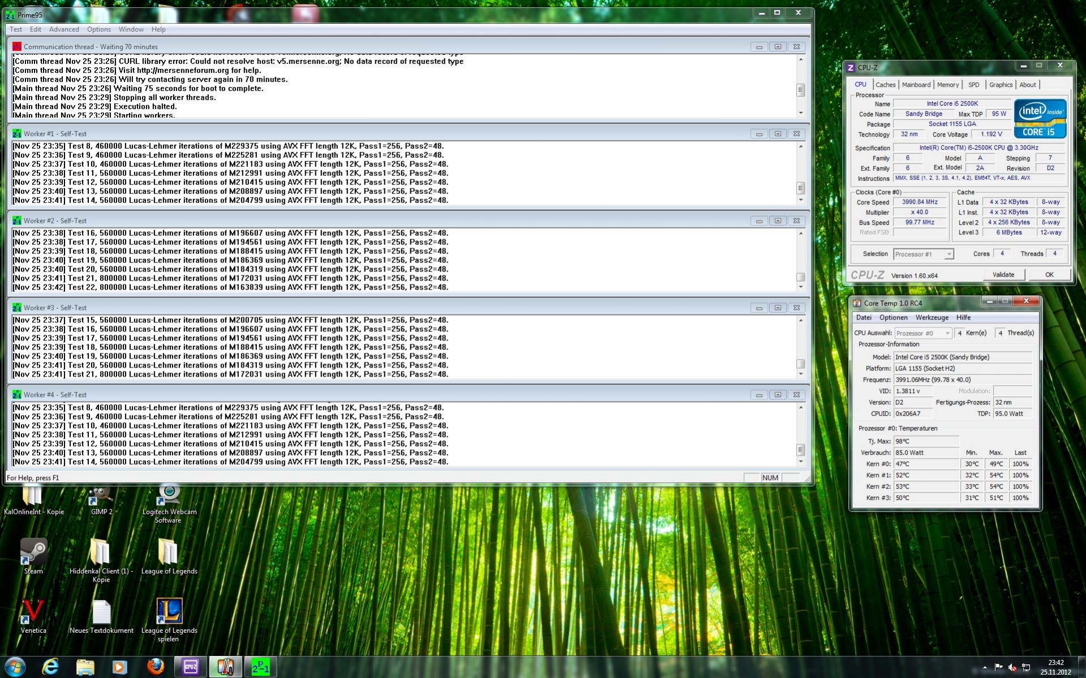Click the Intel Core i5 2500K Name field
This screenshot has width=1086, height=678.
click(x=952, y=104)
